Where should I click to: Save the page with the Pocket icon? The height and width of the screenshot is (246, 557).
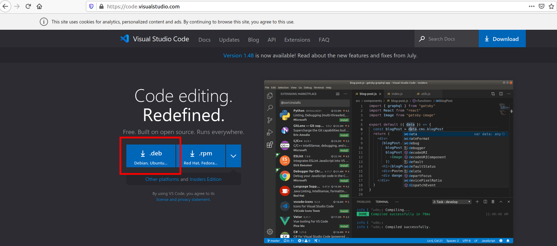tap(542, 6)
